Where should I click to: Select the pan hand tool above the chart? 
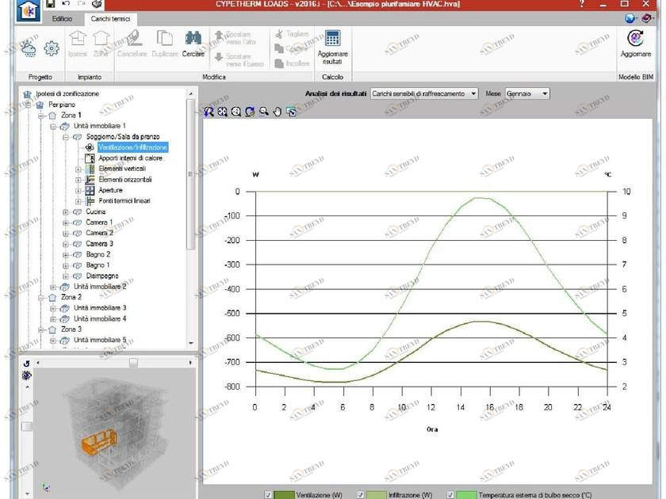pyautogui.click(x=277, y=112)
